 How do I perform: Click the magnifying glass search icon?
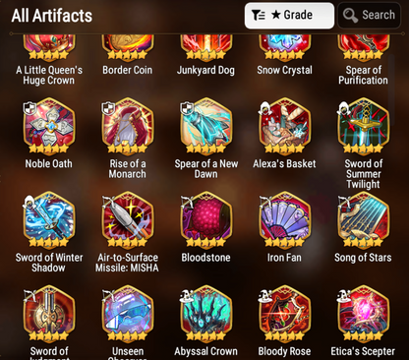tap(350, 16)
